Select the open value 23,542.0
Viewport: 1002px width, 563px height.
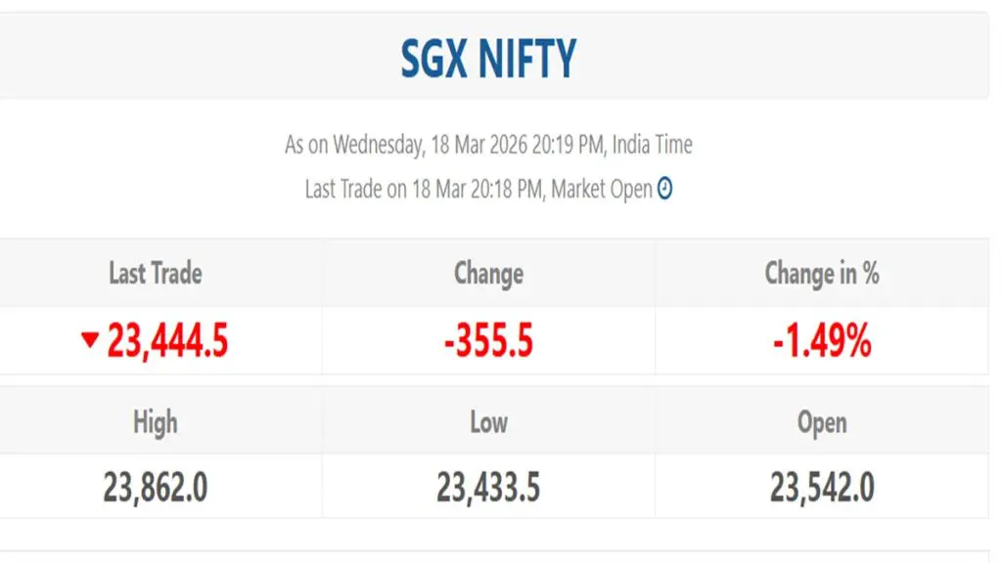pos(822,487)
